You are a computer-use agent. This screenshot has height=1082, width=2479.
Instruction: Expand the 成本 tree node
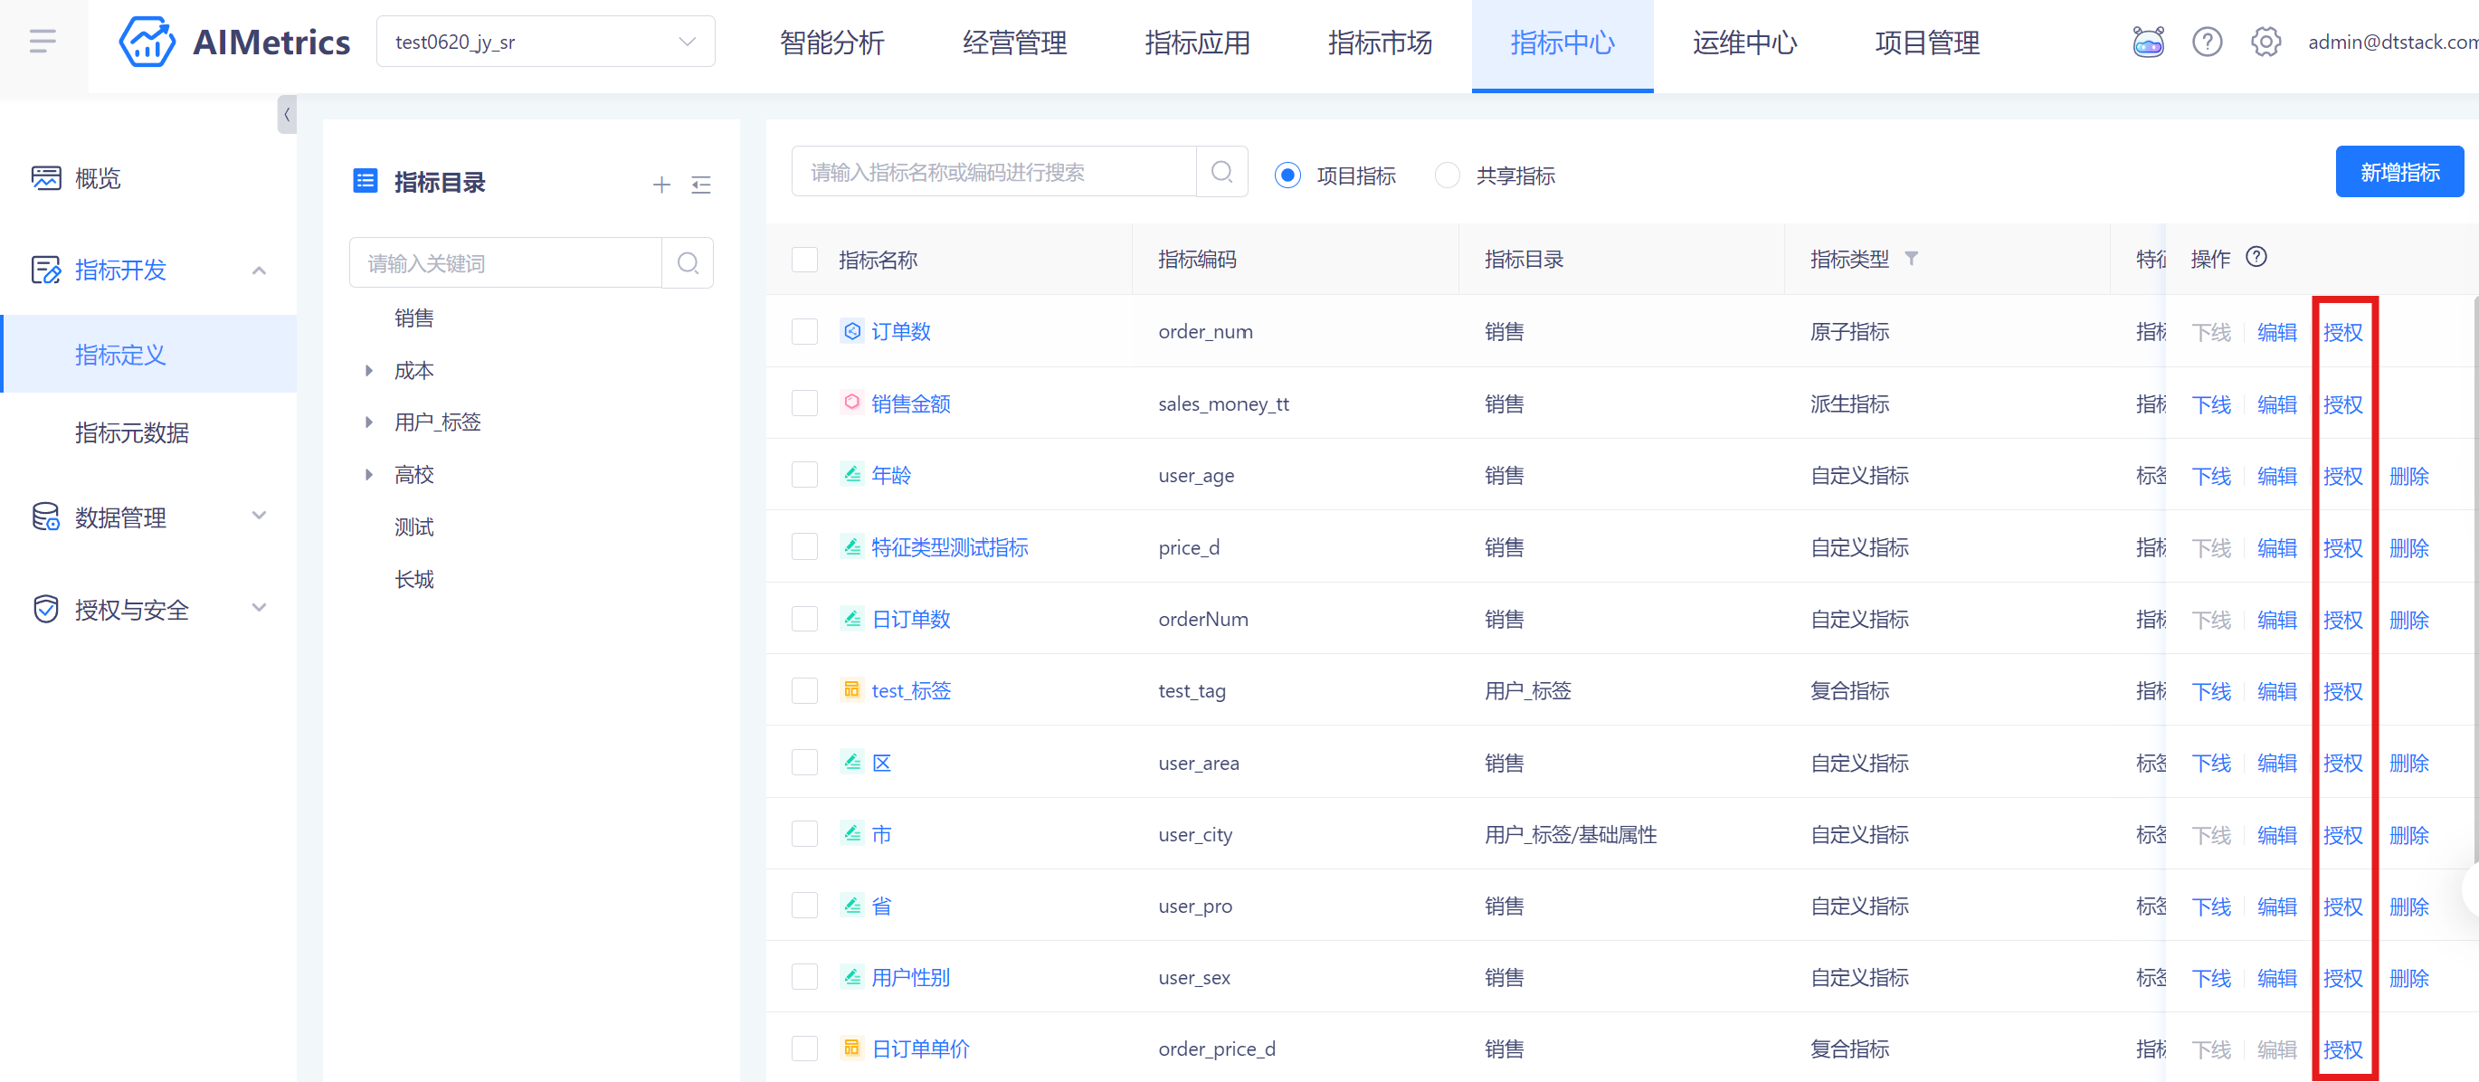point(368,371)
